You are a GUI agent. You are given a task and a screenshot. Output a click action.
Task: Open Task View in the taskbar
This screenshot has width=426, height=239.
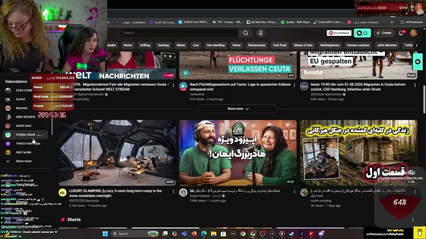click(x=165, y=234)
